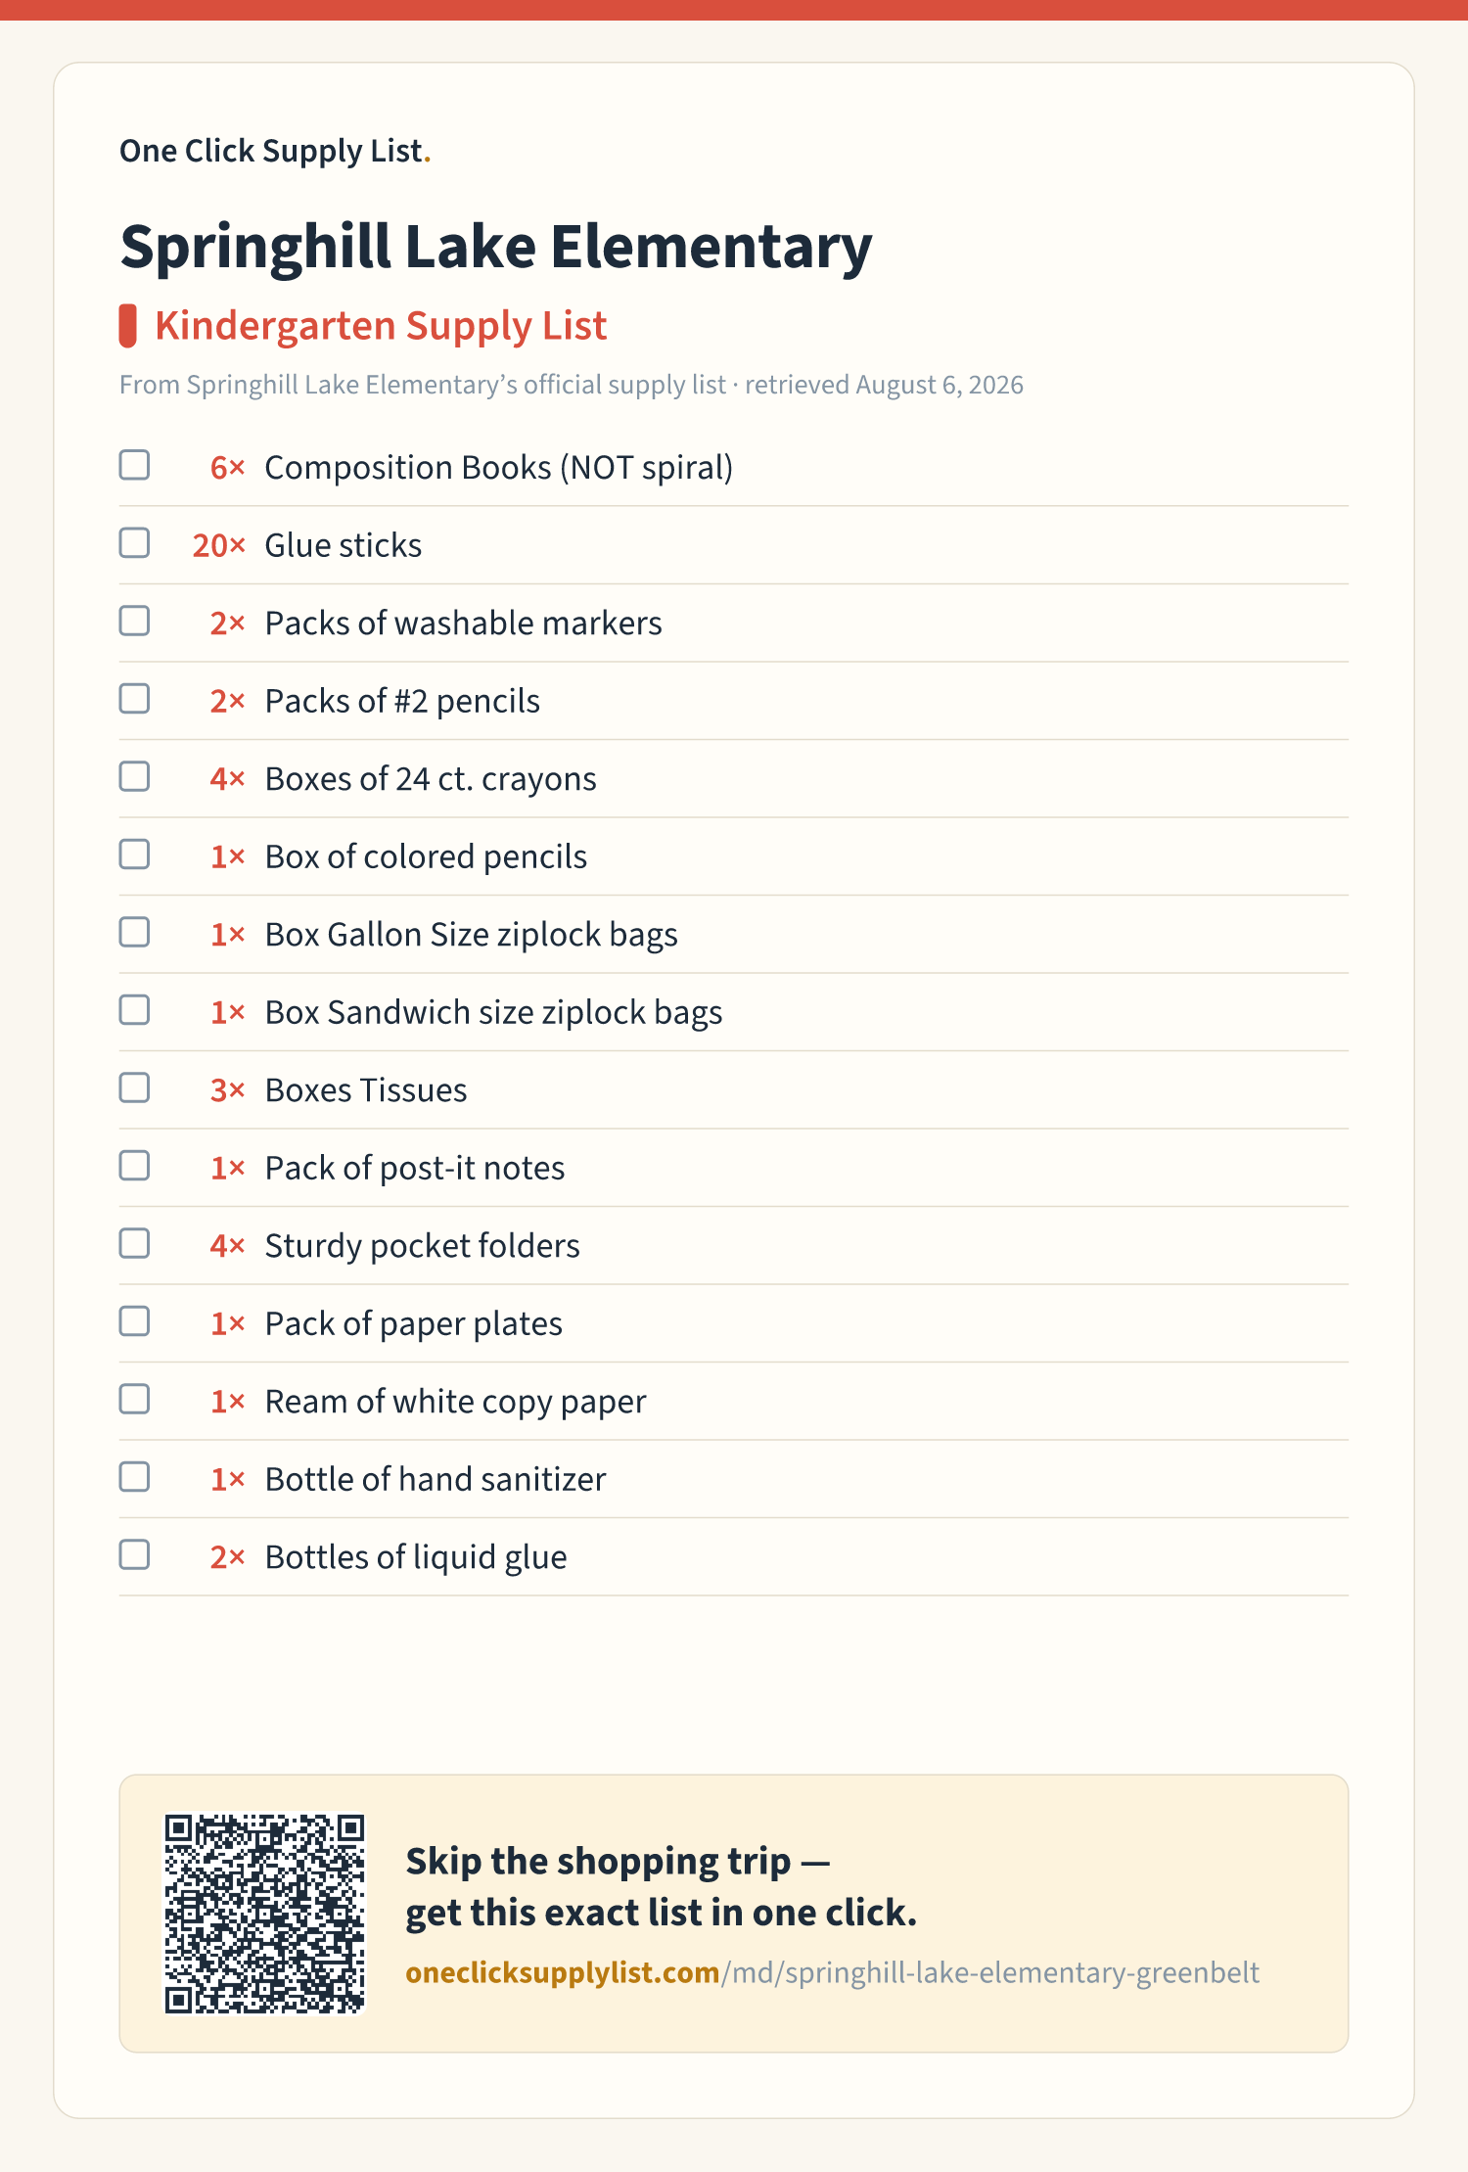Click the One Click Supply List logo

coord(275,151)
